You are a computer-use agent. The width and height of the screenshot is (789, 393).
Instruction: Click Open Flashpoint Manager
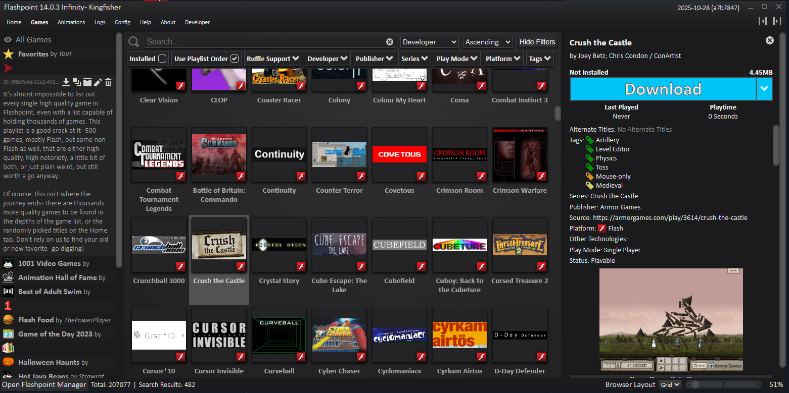(44, 384)
